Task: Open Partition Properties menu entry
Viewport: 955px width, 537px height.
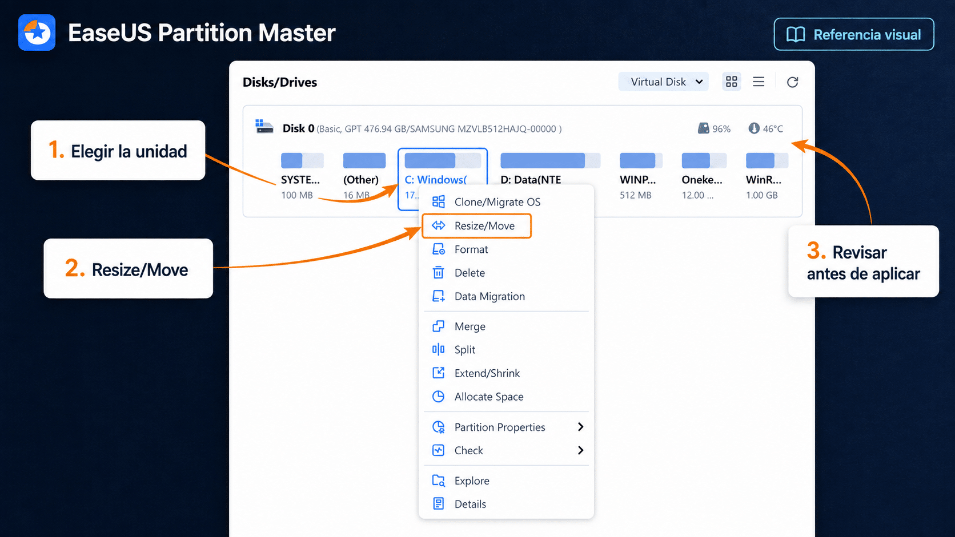Action: (x=506, y=427)
